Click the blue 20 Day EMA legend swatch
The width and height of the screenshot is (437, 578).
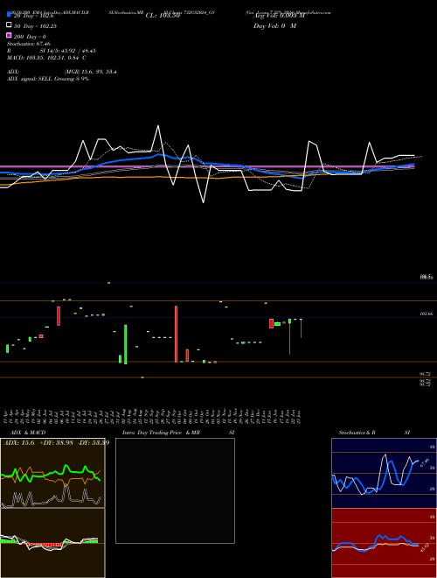9,15
